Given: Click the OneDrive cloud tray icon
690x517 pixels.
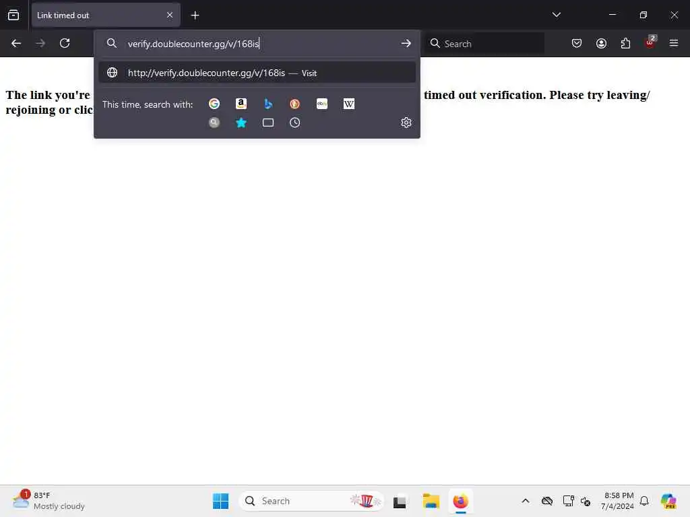Looking at the screenshot, I should 547,501.
